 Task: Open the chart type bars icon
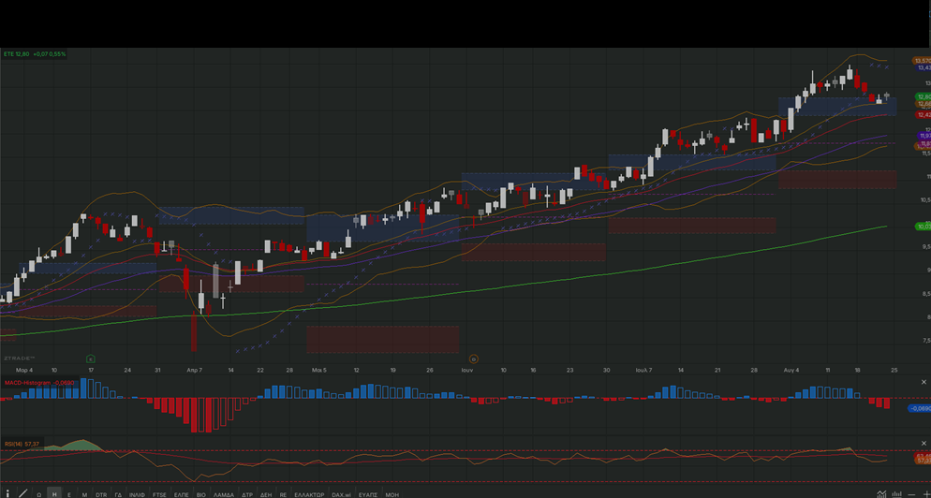(x=896, y=494)
